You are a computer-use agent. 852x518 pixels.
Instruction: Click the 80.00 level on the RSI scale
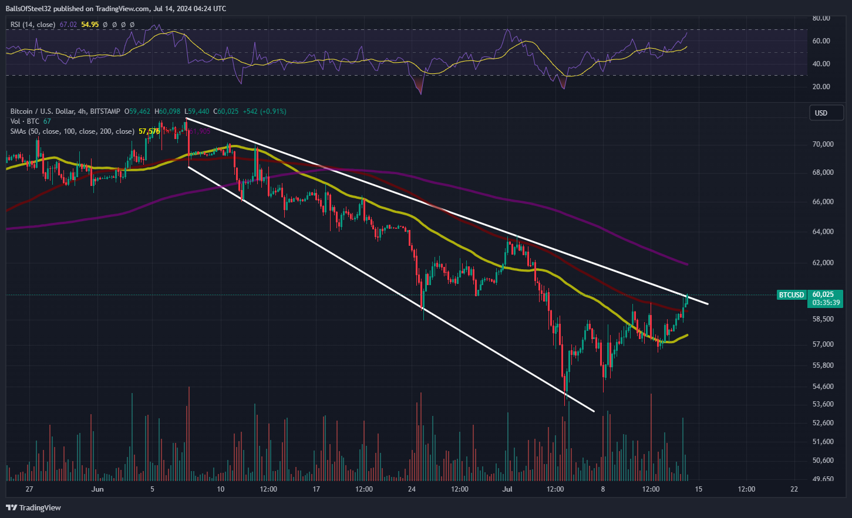[821, 18]
